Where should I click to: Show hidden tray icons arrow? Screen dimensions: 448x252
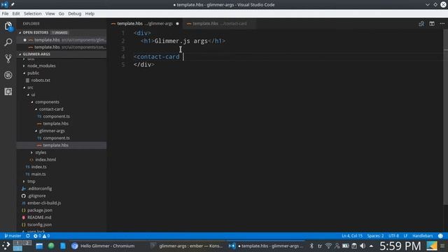(x=371, y=246)
